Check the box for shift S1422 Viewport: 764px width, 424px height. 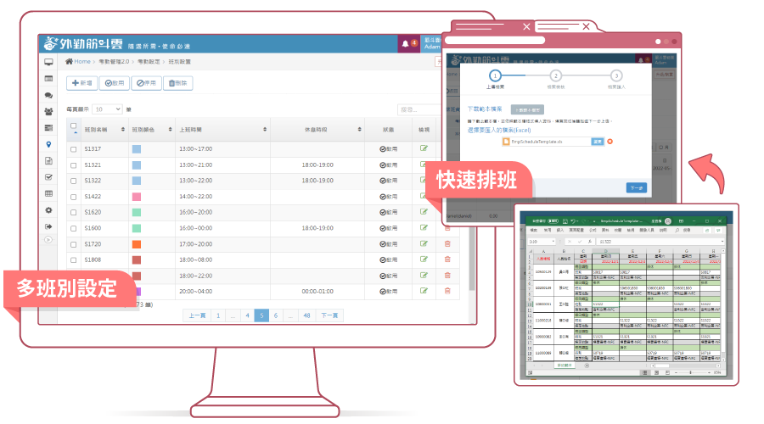coord(74,197)
